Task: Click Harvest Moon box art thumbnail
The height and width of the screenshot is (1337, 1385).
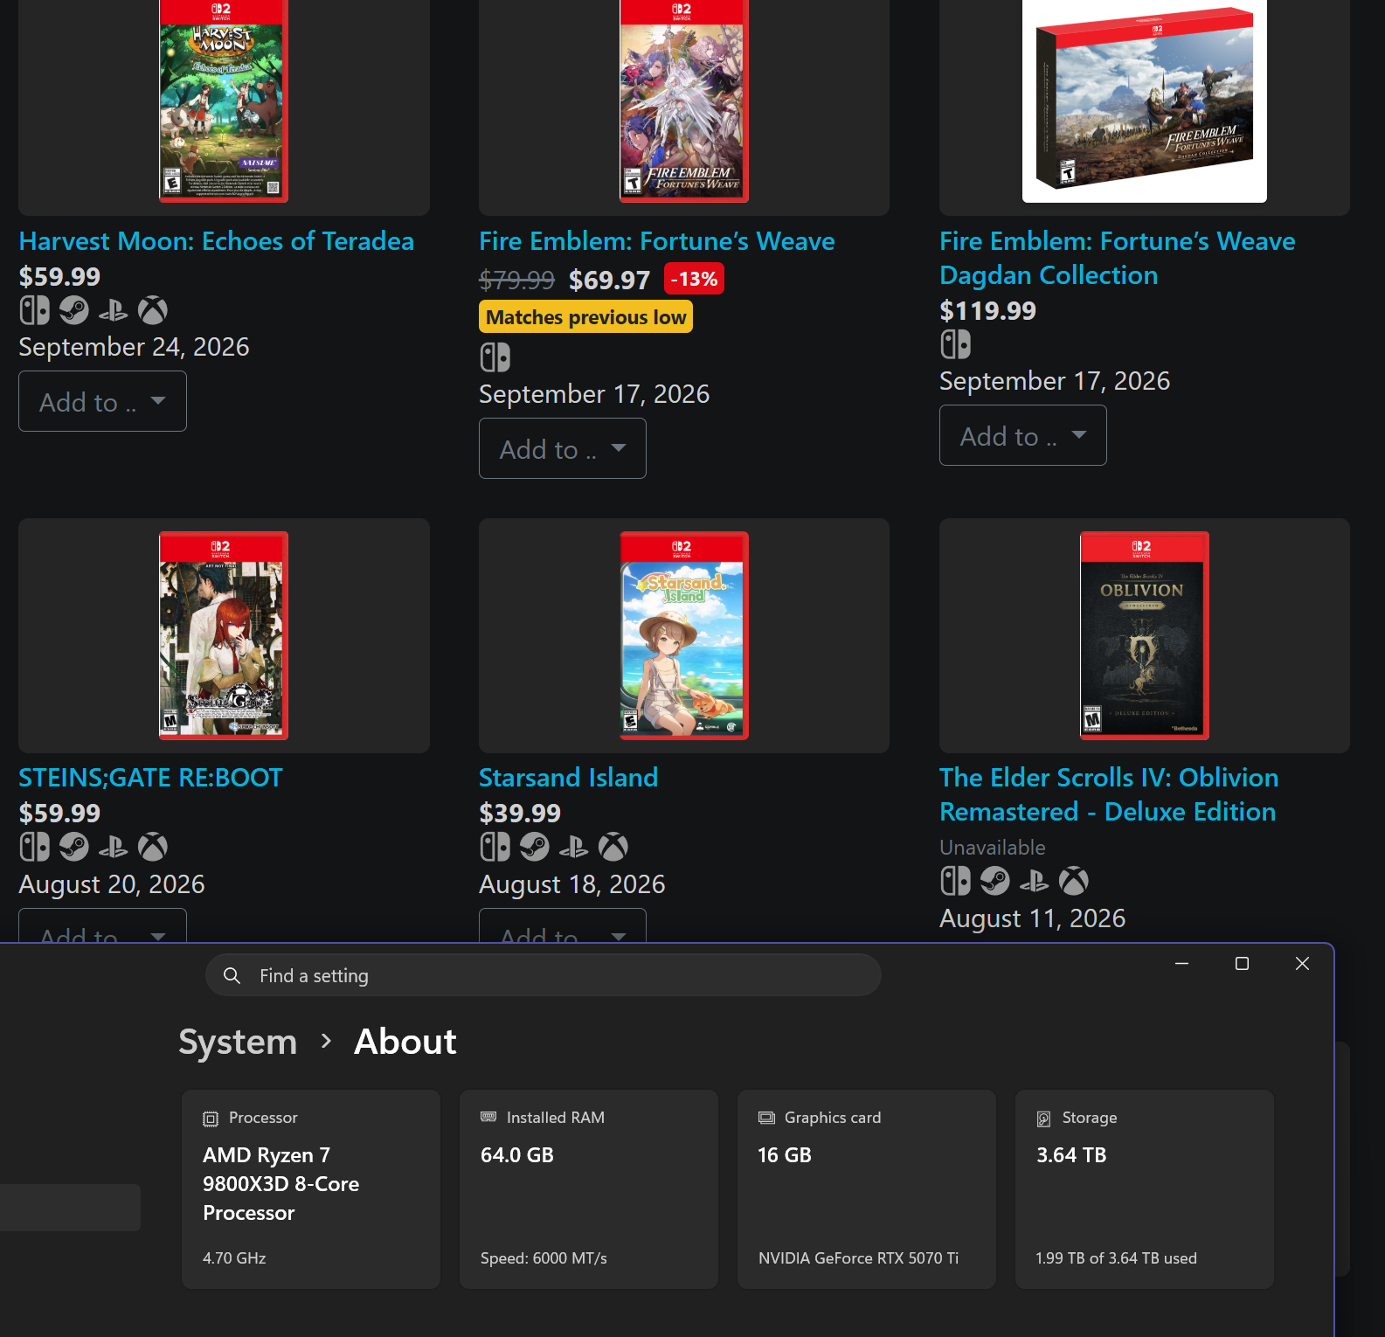Action: click(224, 100)
